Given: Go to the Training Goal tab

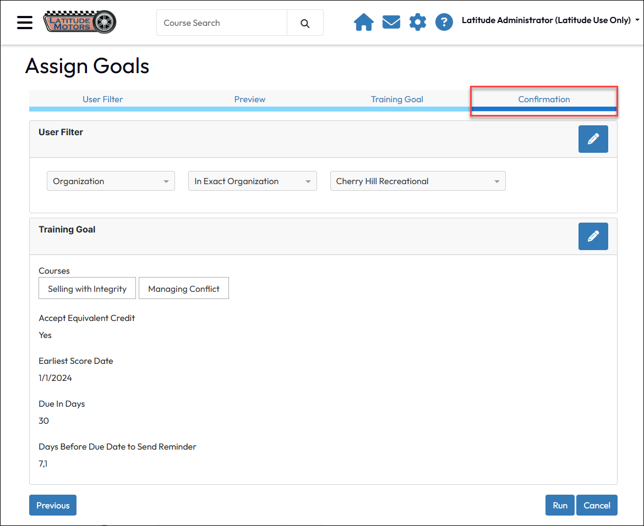Looking at the screenshot, I should point(397,99).
